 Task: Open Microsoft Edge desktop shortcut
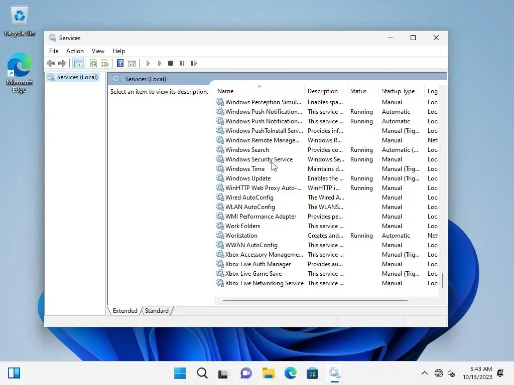point(20,73)
